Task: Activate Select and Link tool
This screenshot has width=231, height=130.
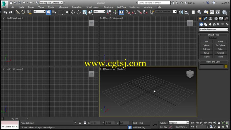Action: (x=18, y=12)
